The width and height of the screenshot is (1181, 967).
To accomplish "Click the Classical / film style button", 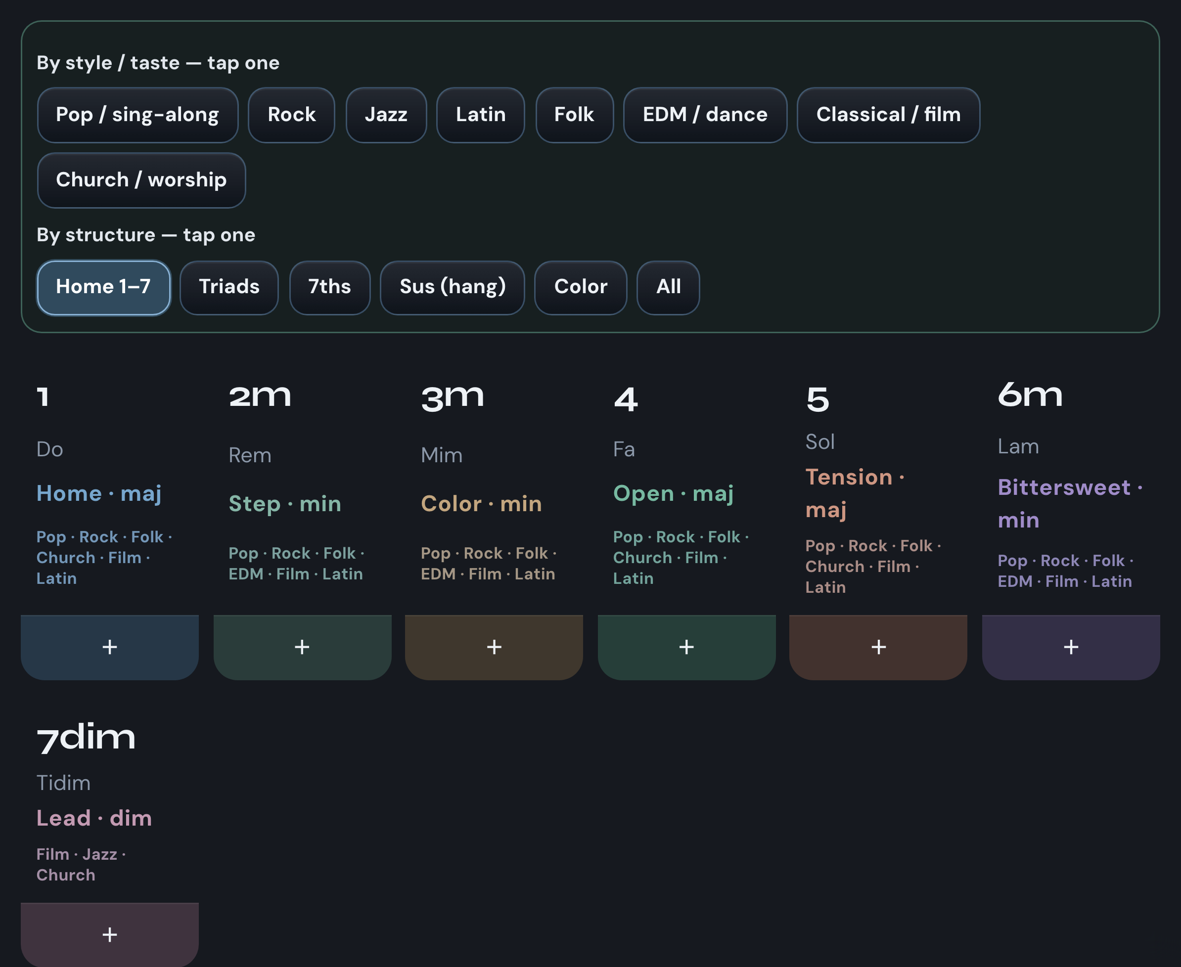I will point(889,115).
